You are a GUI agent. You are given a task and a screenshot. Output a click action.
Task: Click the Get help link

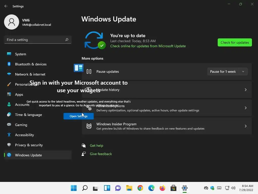click(96, 145)
